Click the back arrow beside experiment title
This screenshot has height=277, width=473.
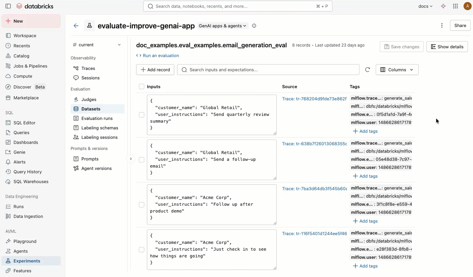click(76, 26)
